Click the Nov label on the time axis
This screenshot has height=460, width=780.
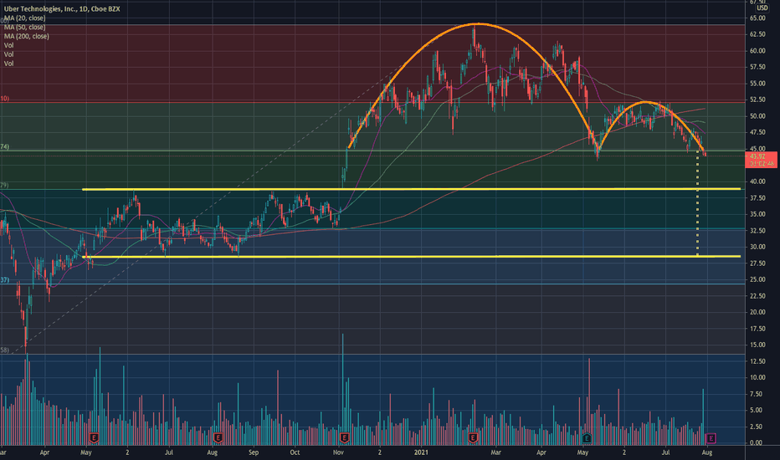coord(339,452)
